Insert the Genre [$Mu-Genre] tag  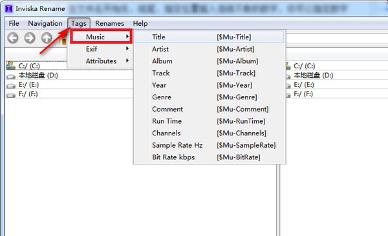(210, 97)
